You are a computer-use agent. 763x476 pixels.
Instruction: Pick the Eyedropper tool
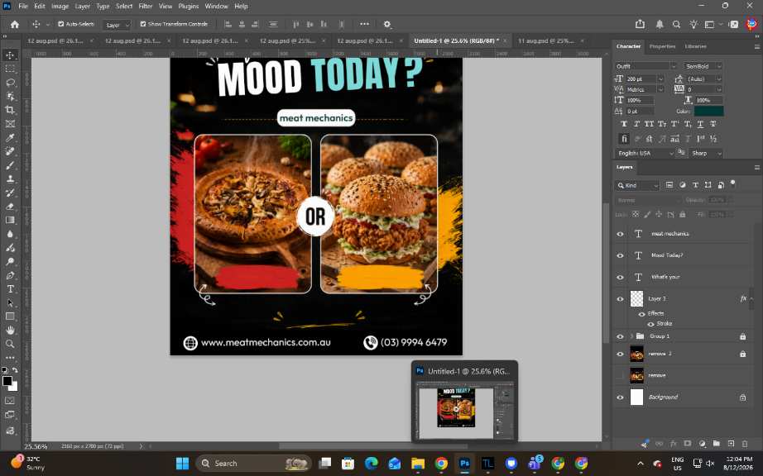tap(10, 138)
